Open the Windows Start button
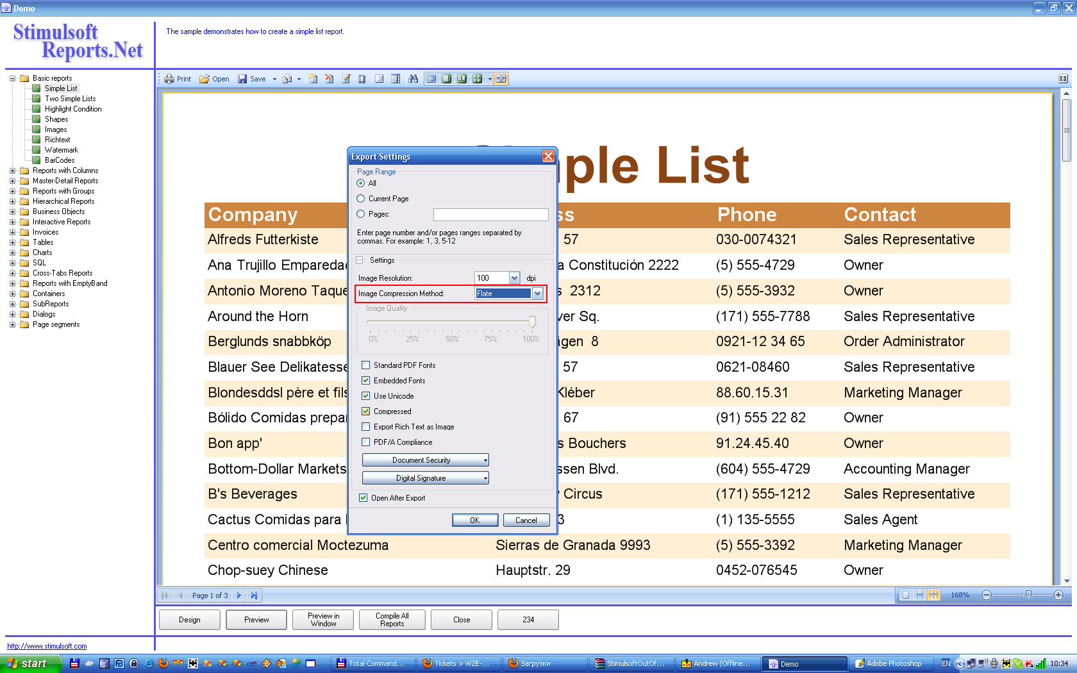Screen dimensions: 1077x673 coord(31,663)
